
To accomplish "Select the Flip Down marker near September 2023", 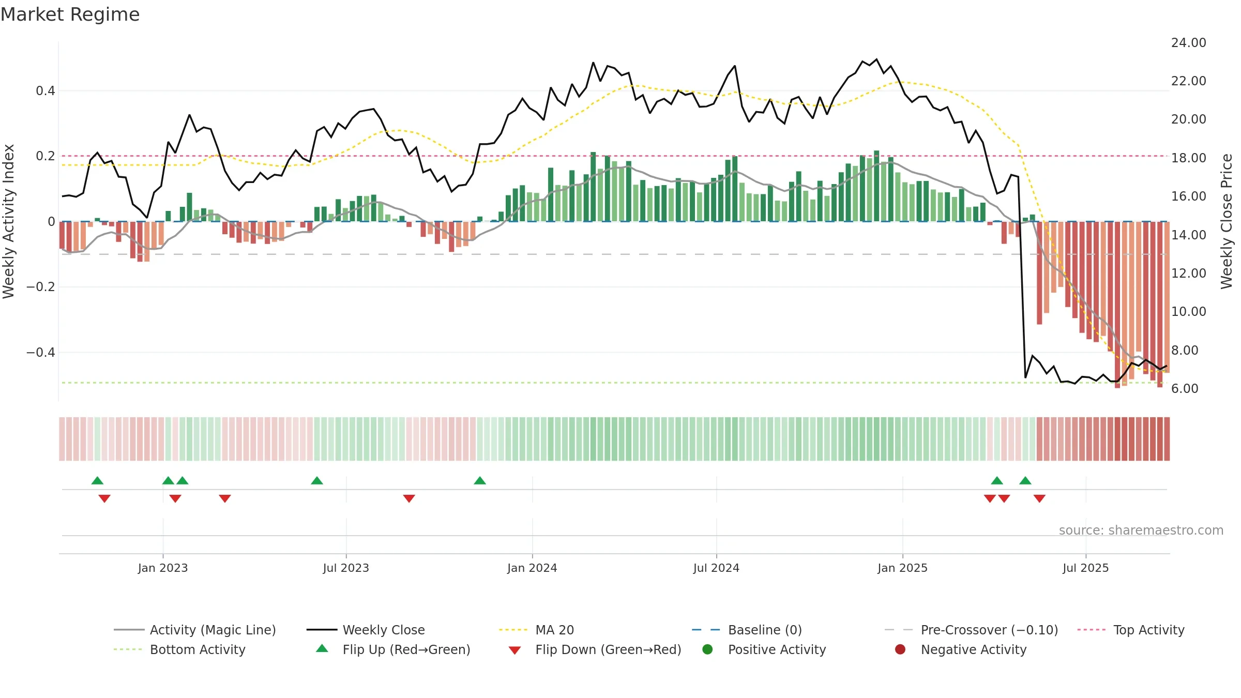I will click(x=409, y=498).
